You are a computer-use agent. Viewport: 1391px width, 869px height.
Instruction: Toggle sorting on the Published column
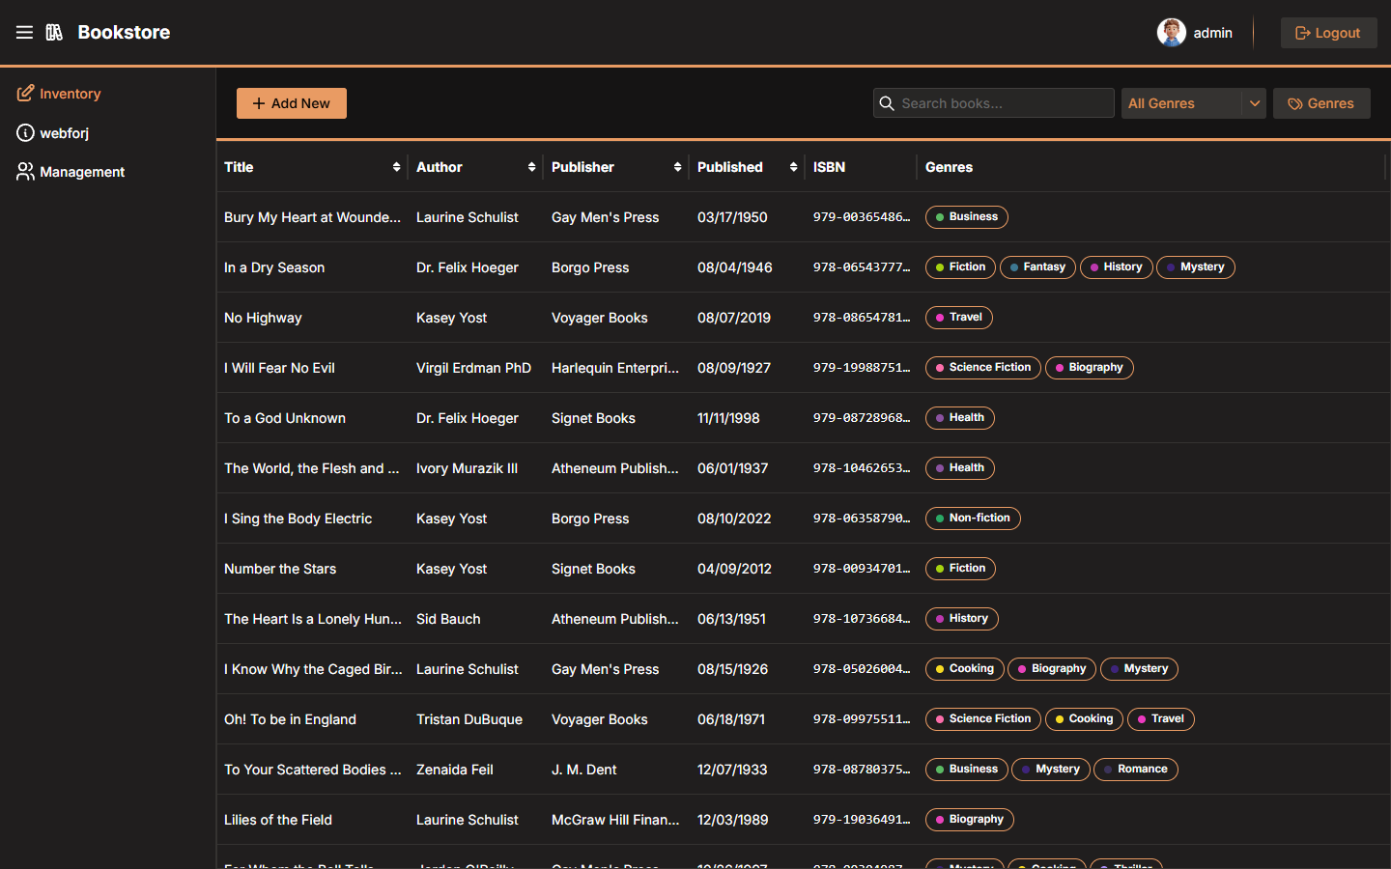tap(793, 166)
